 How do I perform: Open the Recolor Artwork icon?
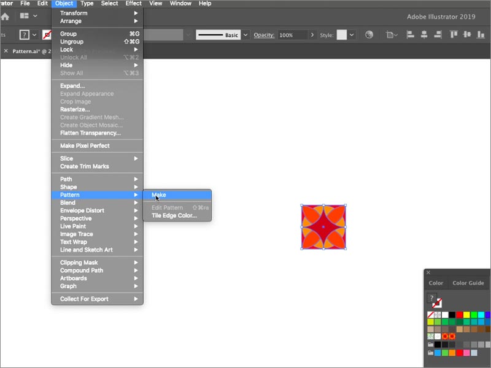point(369,35)
